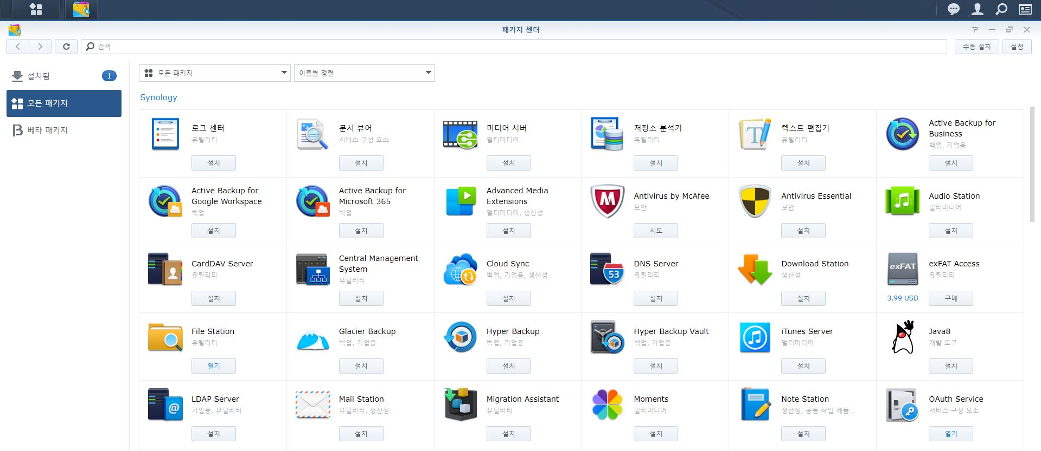
Task: Select the Package Center taskbar icon
Action: click(81, 9)
